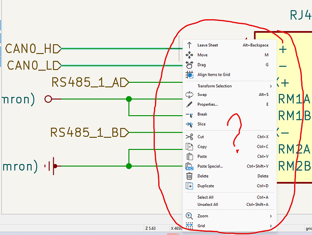Click the Delete trash can icon
Image resolution: width=312 pixels, height=235 pixels.
189,176
